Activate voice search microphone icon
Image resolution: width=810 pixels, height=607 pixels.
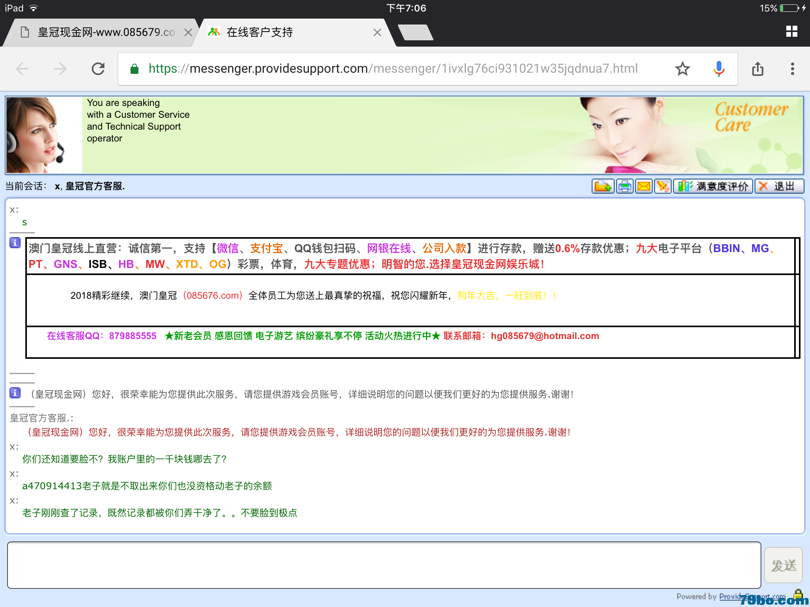click(719, 69)
